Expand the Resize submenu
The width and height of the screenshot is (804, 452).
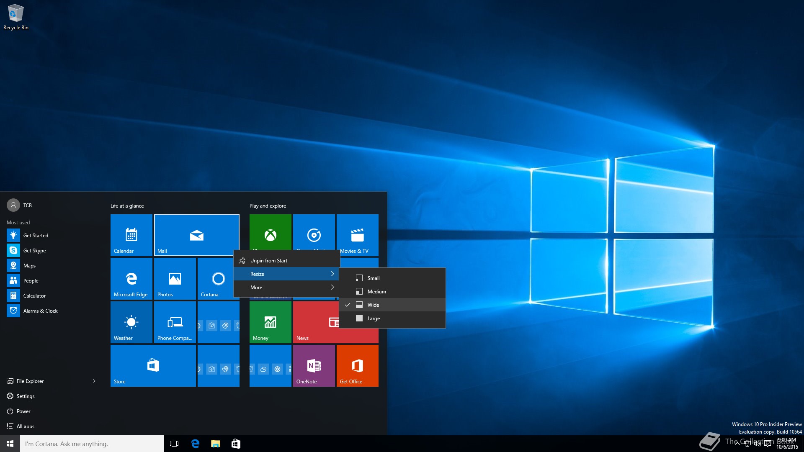(x=286, y=274)
